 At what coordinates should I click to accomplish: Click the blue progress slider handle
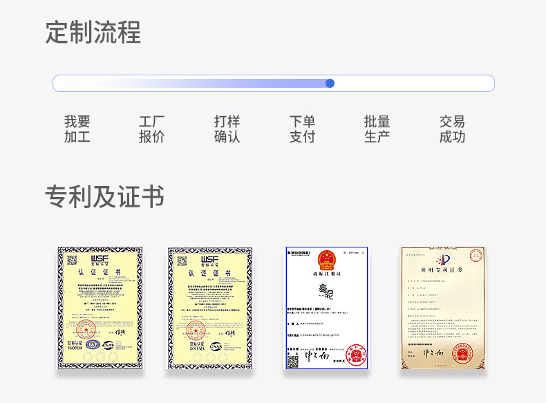coord(330,83)
